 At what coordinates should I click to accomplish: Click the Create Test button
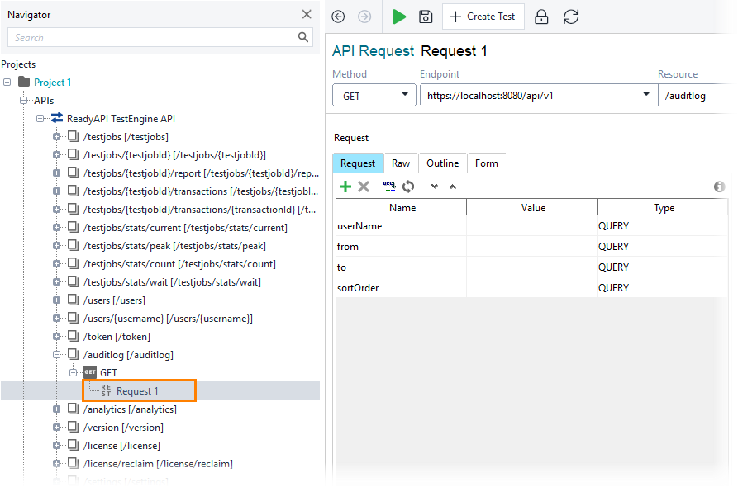483,17
